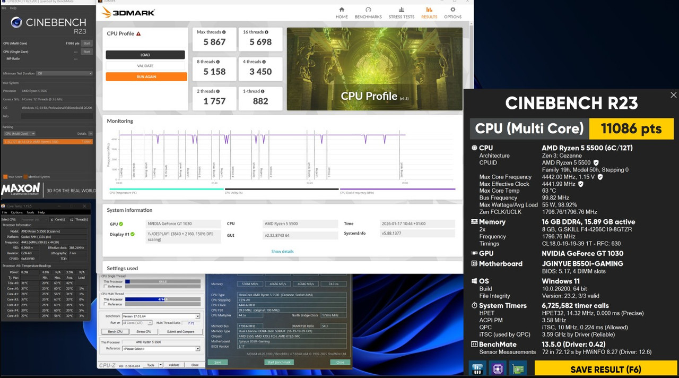Start Cinebench CPU (Multi Core) test
Screen dimensions: 679x378
(x=86, y=43)
